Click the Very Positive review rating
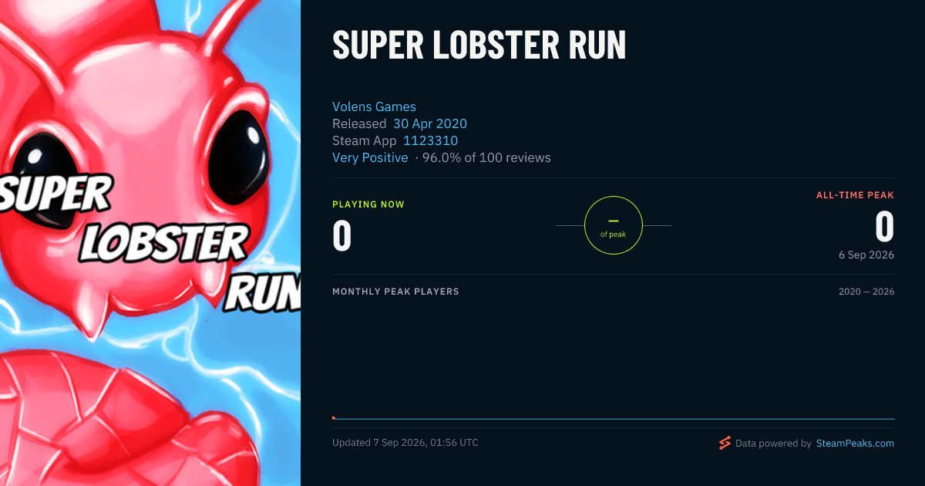This screenshot has height=486, width=925. pos(370,157)
